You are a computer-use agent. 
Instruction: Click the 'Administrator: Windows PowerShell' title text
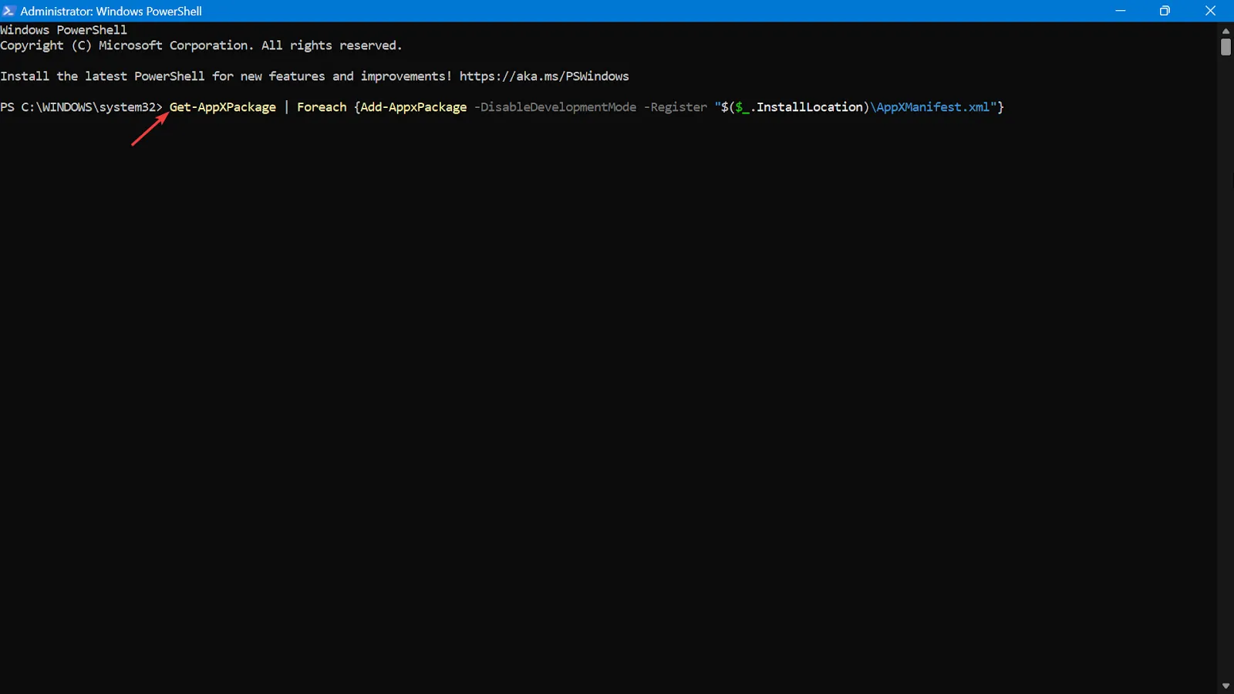point(111,12)
